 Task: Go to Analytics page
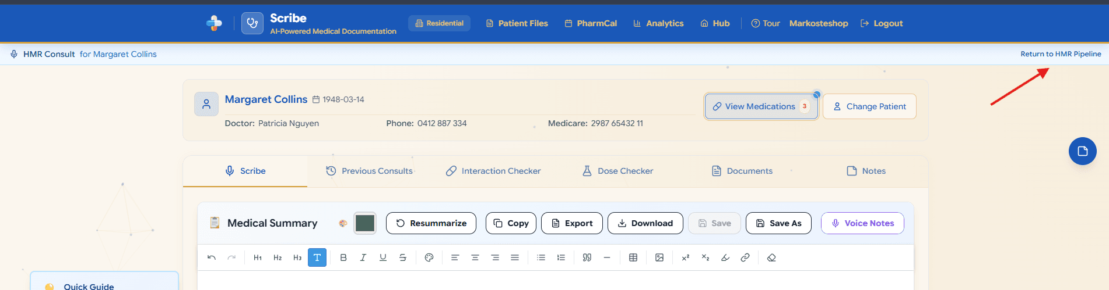click(x=658, y=23)
